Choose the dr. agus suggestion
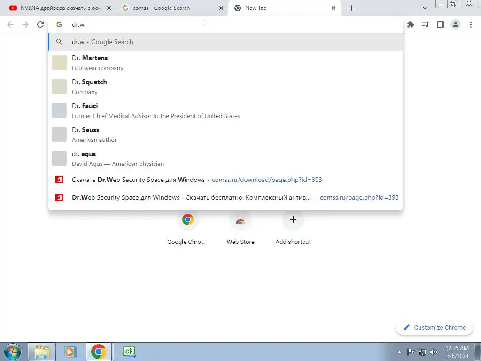The width and height of the screenshot is (481, 361). point(225,158)
